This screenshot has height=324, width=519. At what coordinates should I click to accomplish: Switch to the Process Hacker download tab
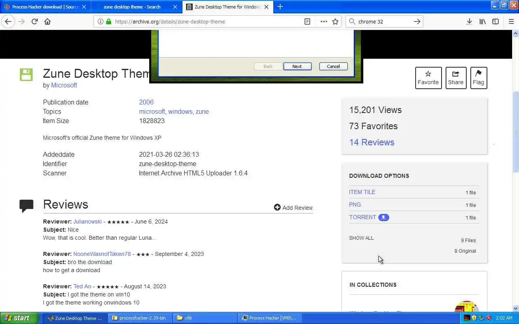[45, 7]
